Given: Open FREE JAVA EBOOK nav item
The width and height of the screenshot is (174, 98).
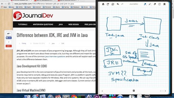Looking at the screenshot, I should [90, 24].
